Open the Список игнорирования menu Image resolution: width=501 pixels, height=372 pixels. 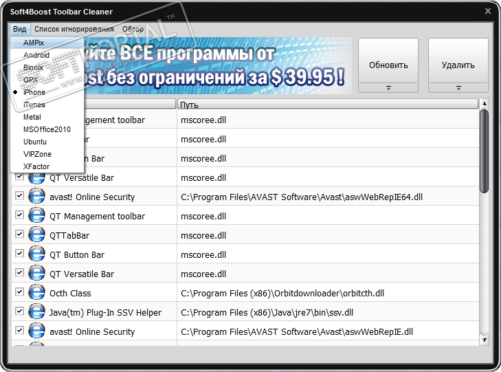pyautogui.click(x=74, y=29)
